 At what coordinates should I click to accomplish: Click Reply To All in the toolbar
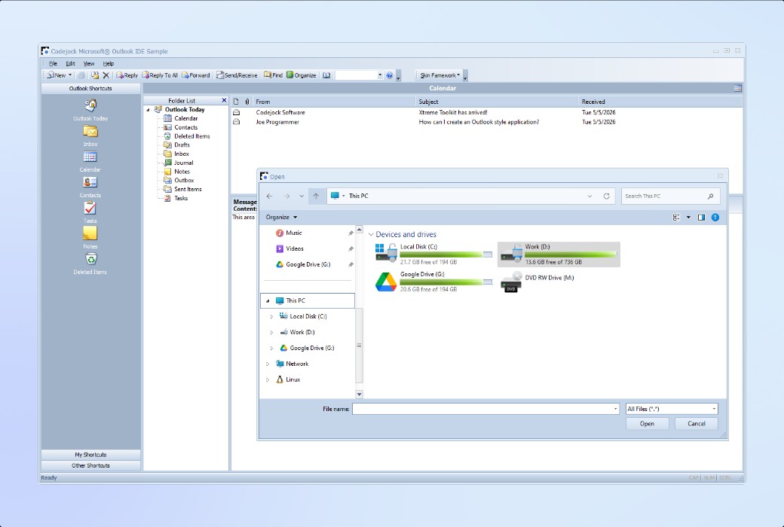pos(160,75)
